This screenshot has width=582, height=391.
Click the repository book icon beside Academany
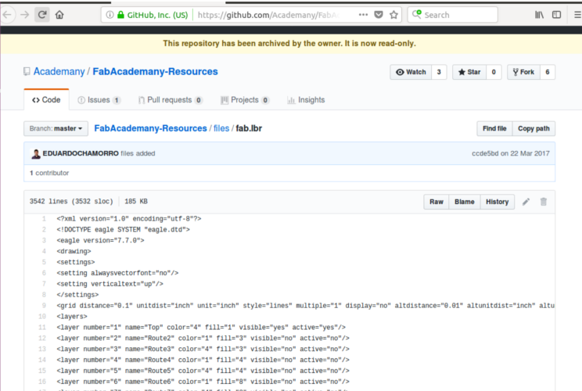click(27, 71)
